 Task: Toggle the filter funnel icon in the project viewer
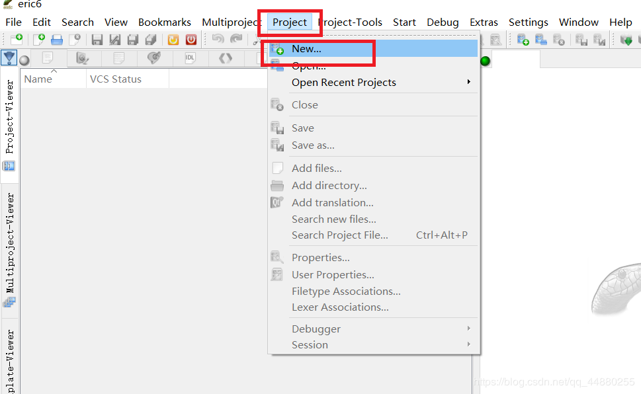point(9,58)
